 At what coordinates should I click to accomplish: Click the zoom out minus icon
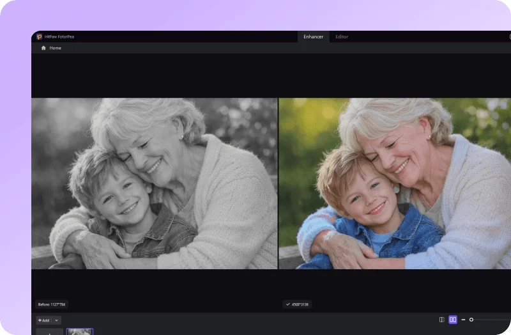pyautogui.click(x=463, y=320)
